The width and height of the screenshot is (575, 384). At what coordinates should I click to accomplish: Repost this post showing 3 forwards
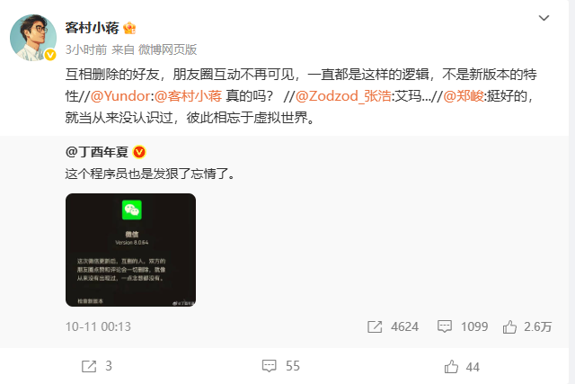coord(97,366)
